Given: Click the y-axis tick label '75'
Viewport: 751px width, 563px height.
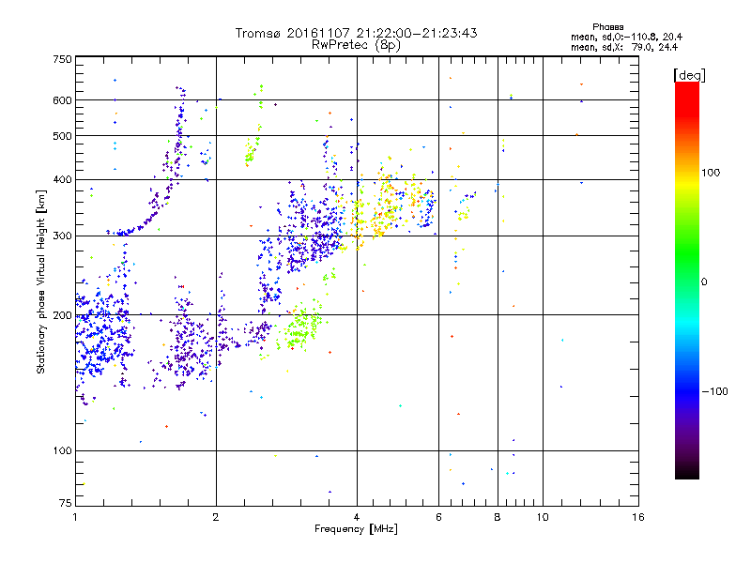Looking at the screenshot, I should coord(66,503).
